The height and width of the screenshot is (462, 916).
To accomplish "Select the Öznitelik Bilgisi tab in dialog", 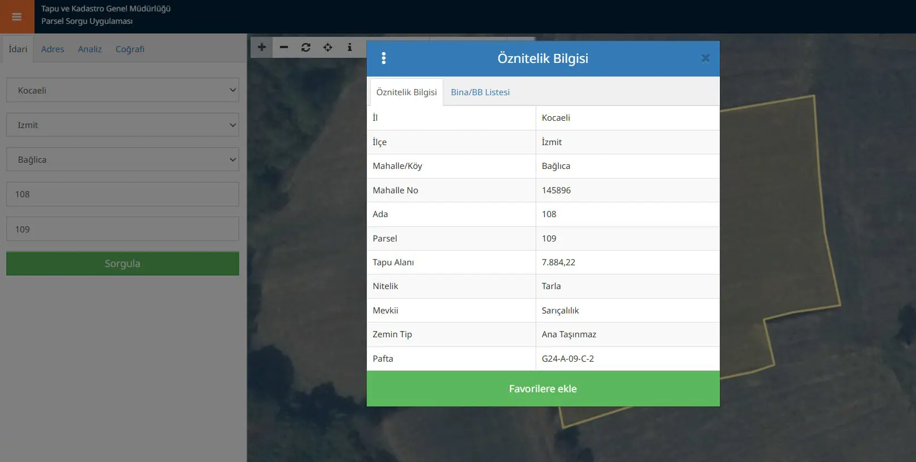I will [x=406, y=92].
